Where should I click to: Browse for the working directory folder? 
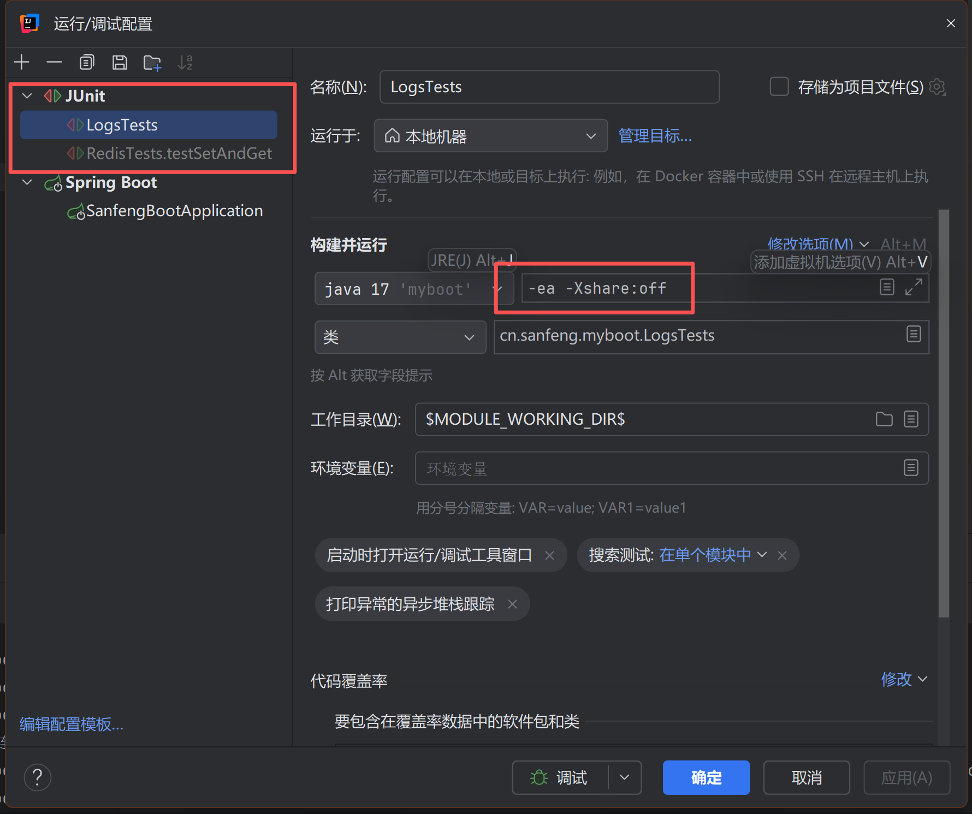(x=885, y=419)
